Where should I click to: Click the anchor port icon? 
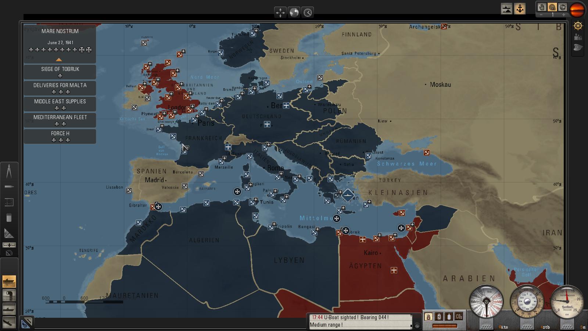520,9
